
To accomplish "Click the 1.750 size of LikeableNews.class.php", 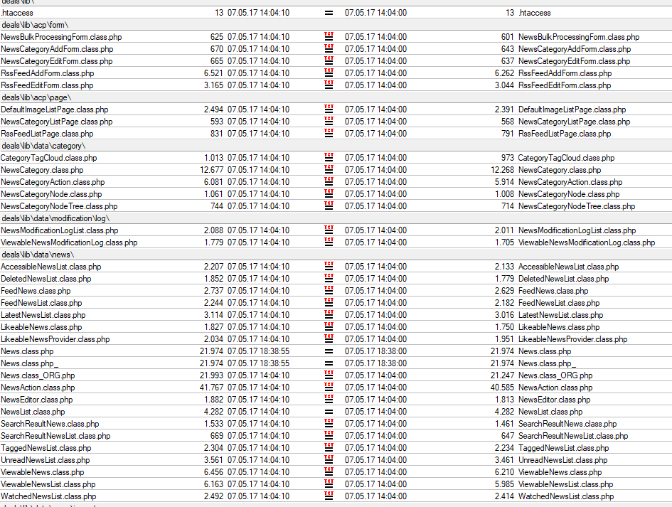I will pos(504,327).
